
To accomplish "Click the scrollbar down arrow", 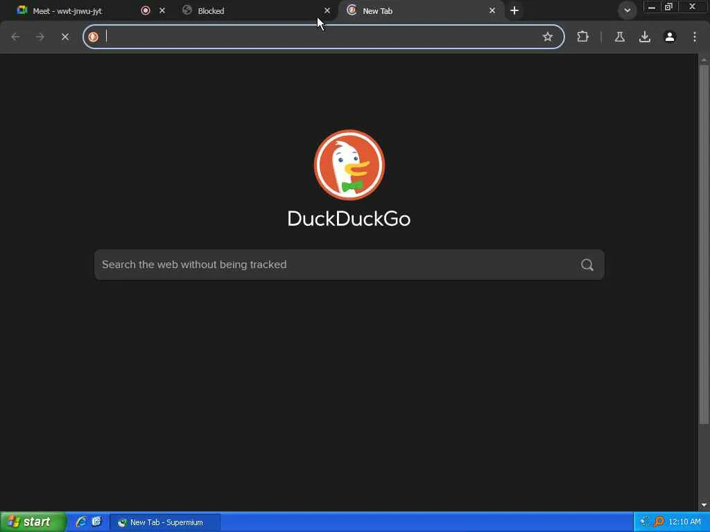I will pyautogui.click(x=704, y=505).
